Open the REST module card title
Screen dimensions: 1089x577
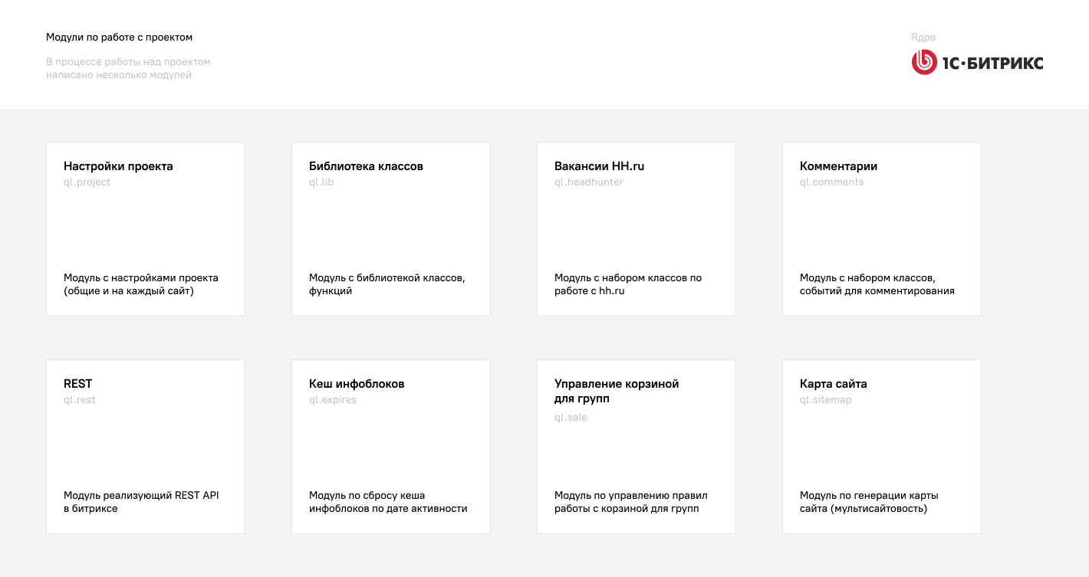78,384
